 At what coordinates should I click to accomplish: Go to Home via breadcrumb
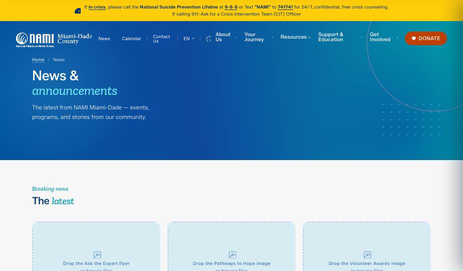coord(38,60)
